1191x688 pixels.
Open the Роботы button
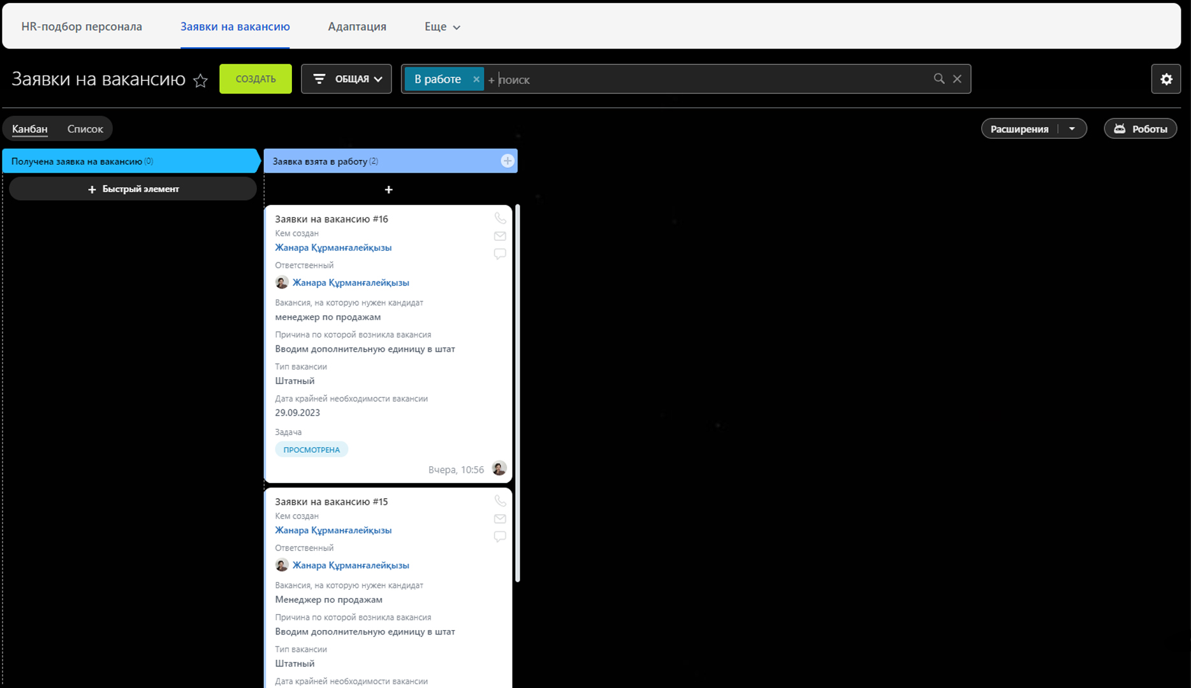pyautogui.click(x=1140, y=129)
